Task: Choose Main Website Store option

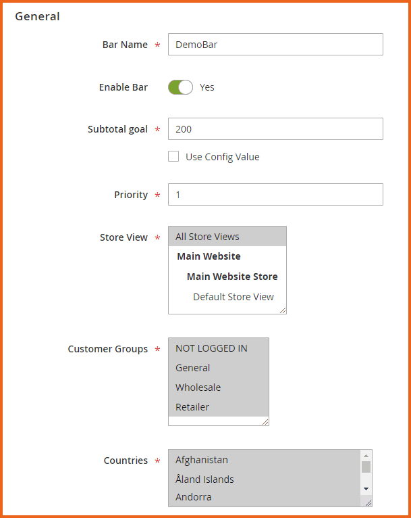Action: point(231,277)
